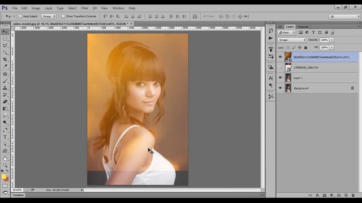Select the Eraser tool

[x=5, y=101]
